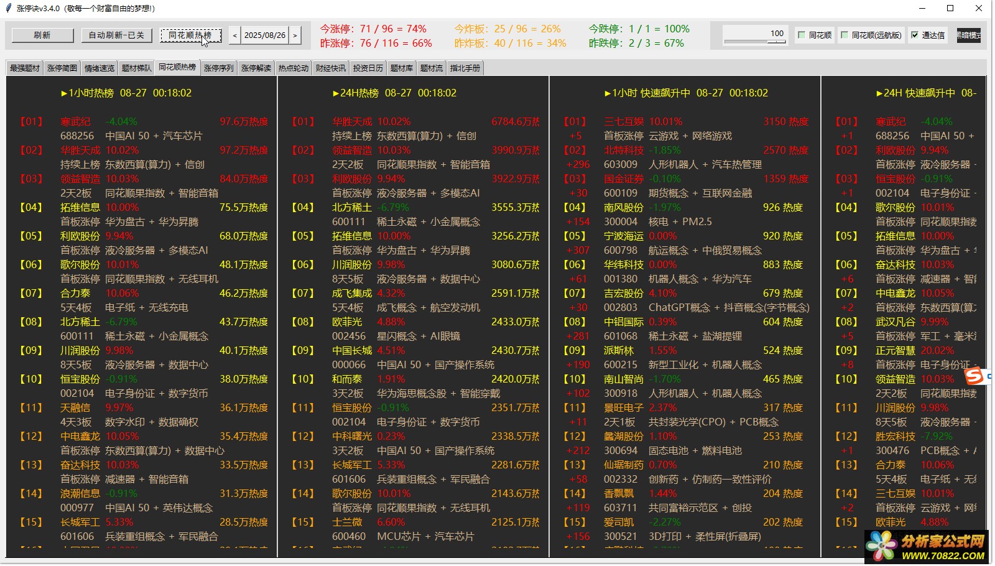The height and width of the screenshot is (566, 995).
Task: Select 派斯林 in 1小时 快速飙升中 list
Action: point(619,351)
